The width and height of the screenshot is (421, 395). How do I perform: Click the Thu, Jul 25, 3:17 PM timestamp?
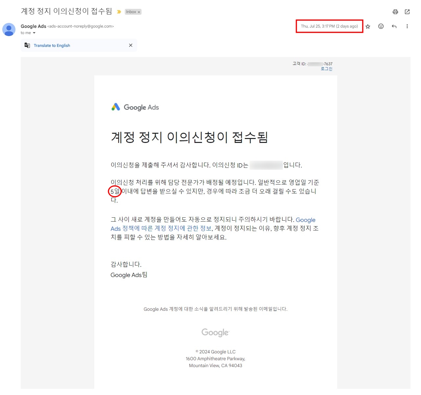(329, 26)
